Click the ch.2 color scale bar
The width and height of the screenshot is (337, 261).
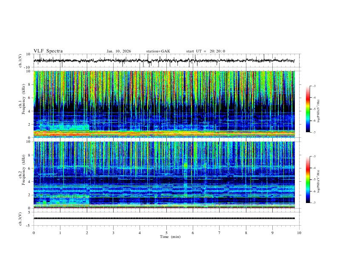point(308,180)
